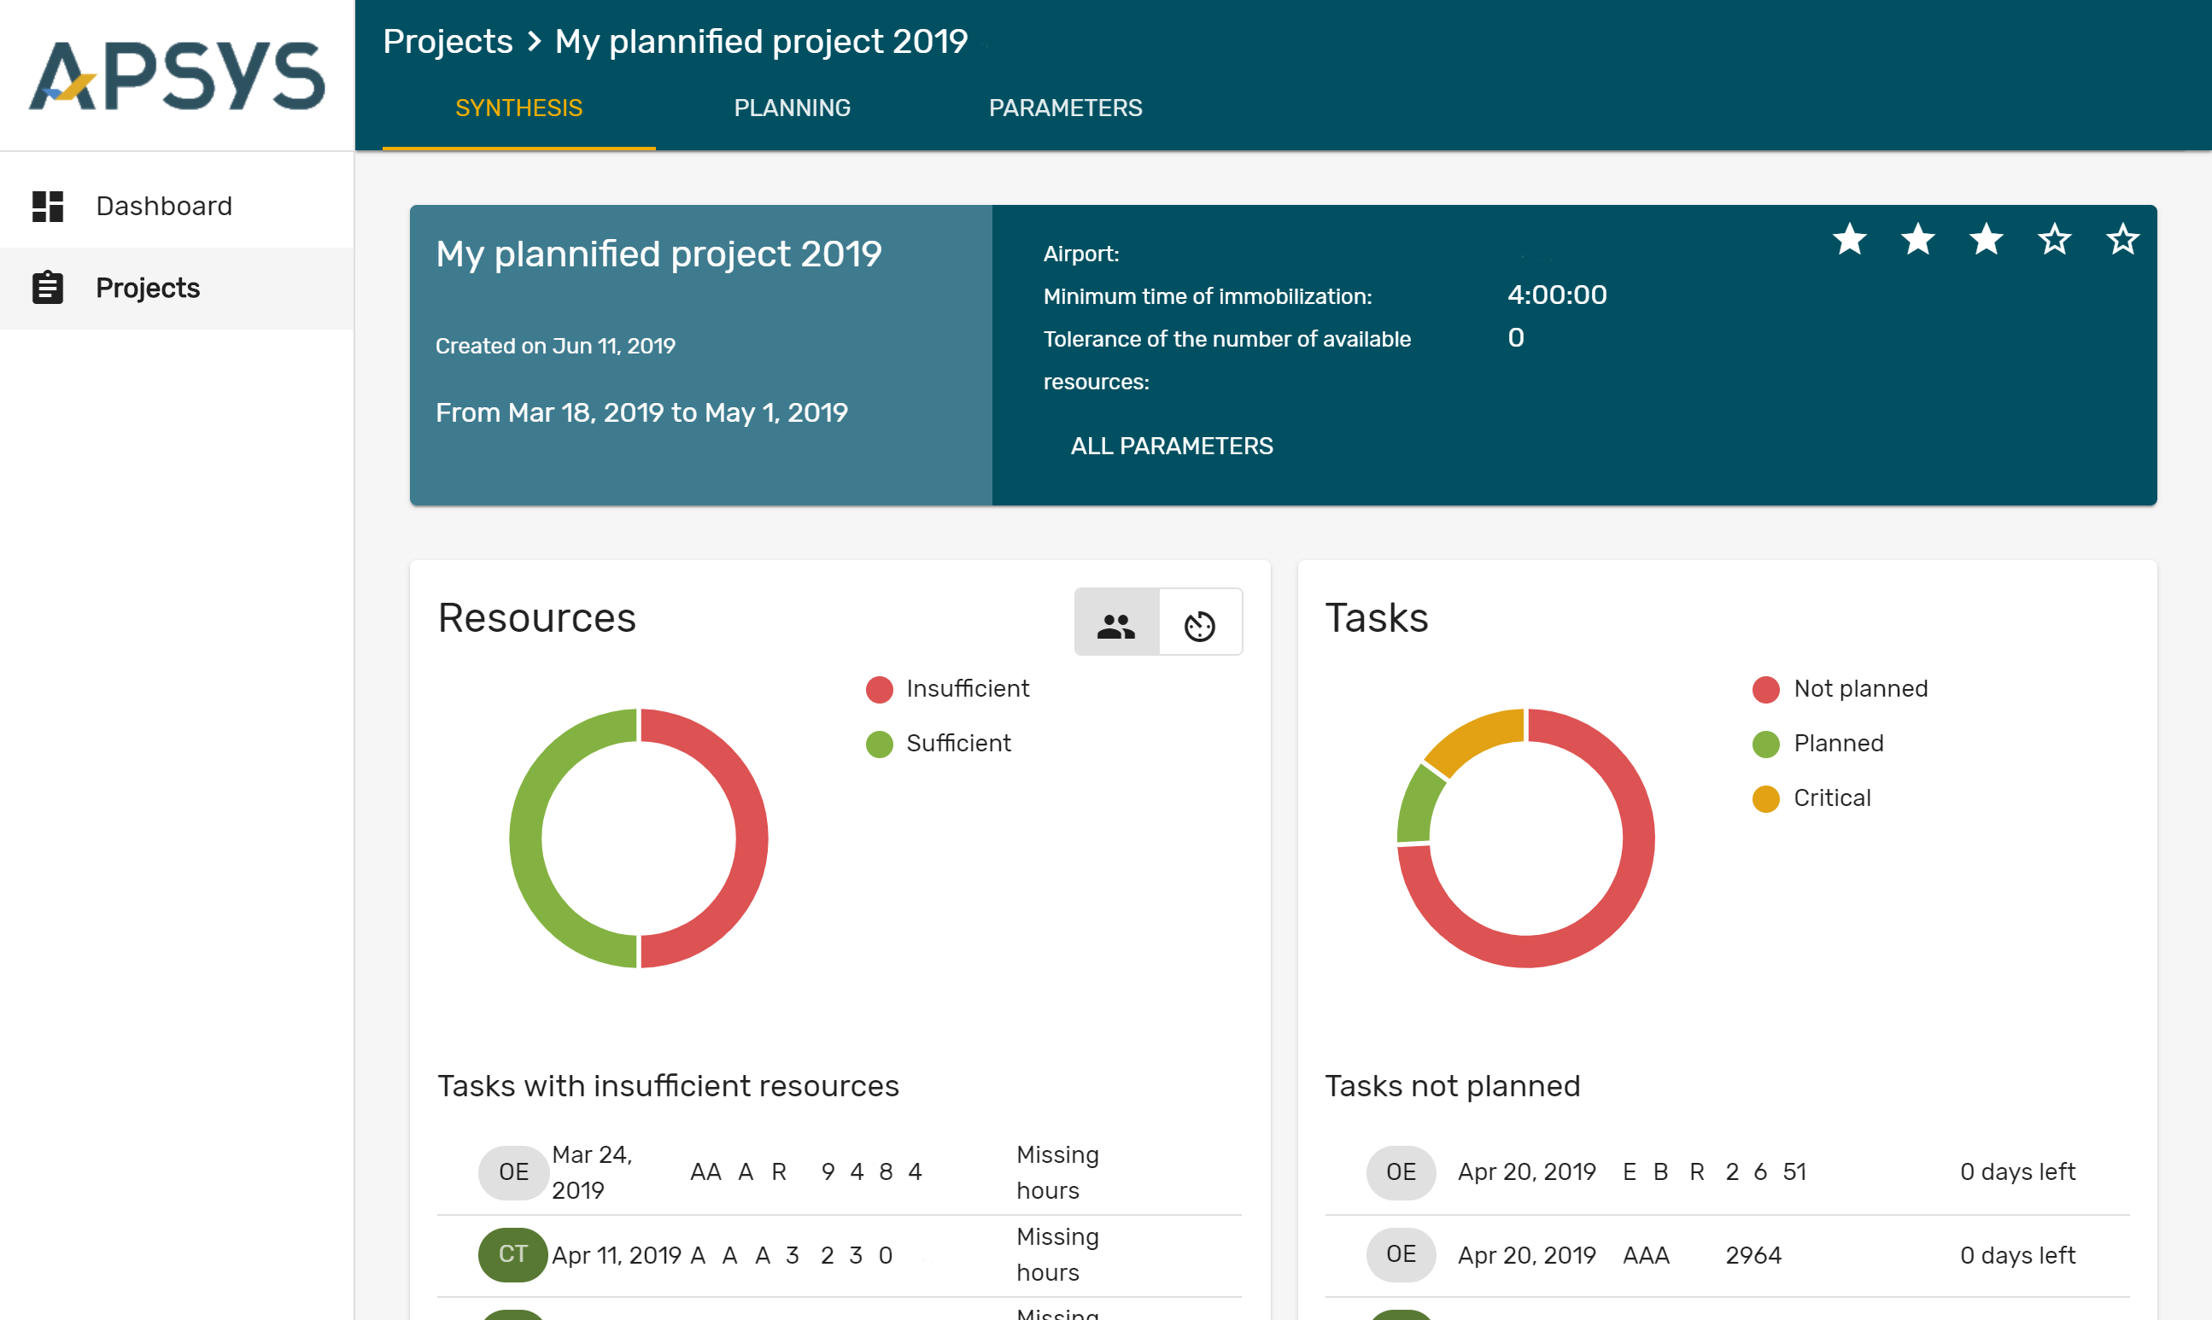Set rating with the third star
Image resolution: width=2212 pixels, height=1320 pixels.
coord(1986,239)
